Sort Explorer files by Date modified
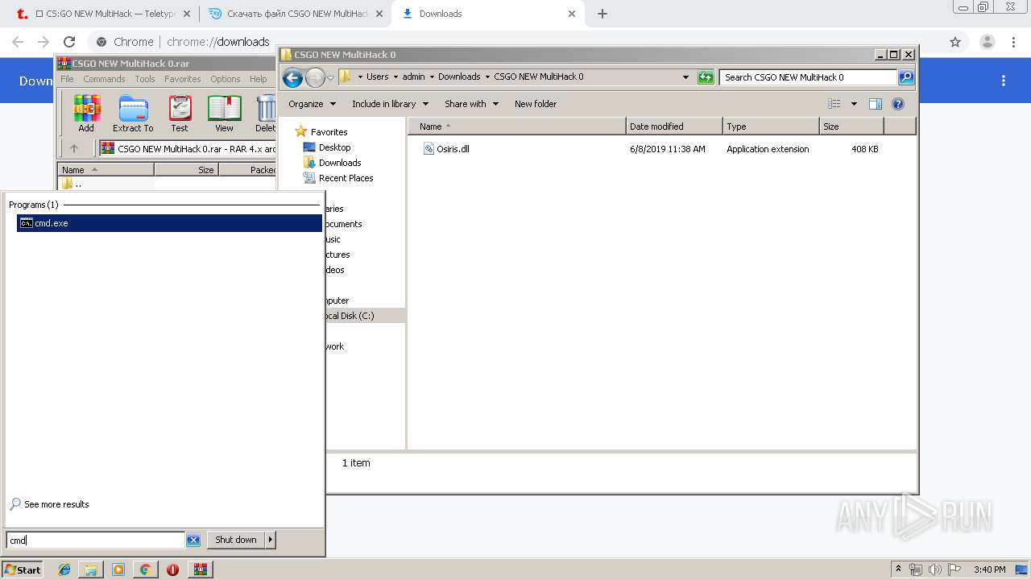Viewport: 1031px width, 580px height. pos(674,126)
